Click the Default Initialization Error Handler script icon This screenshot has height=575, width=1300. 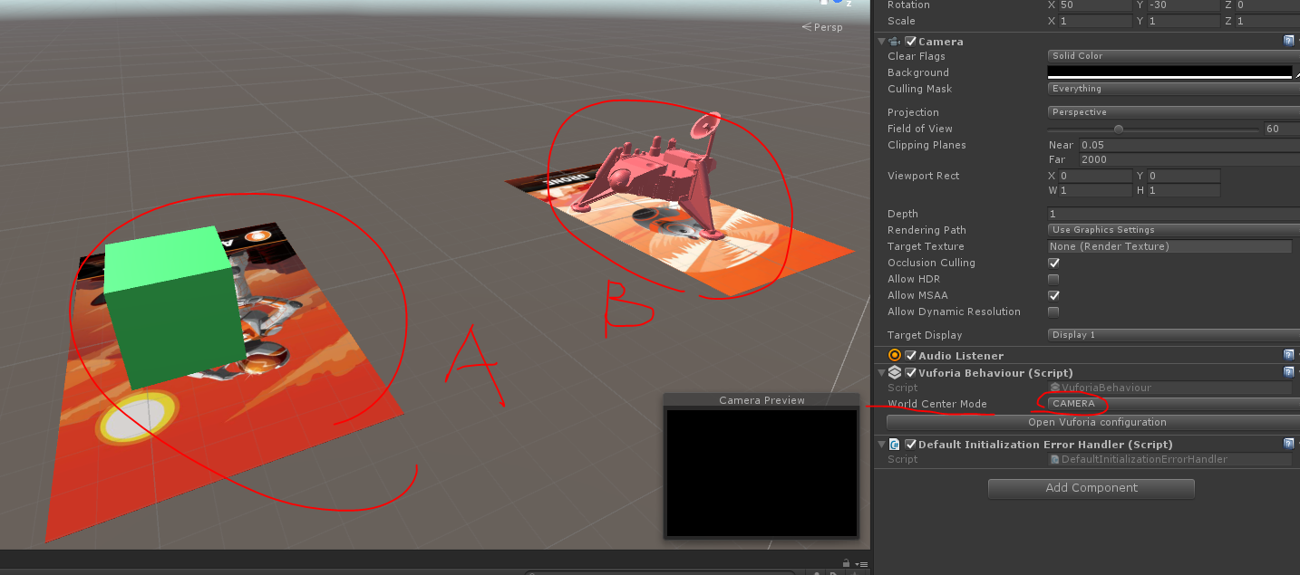[x=895, y=444]
